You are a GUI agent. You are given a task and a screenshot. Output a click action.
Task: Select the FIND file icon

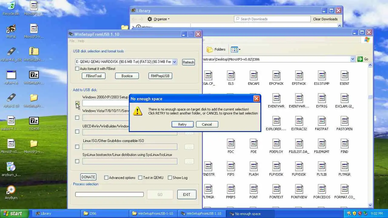[x=344, y=146]
